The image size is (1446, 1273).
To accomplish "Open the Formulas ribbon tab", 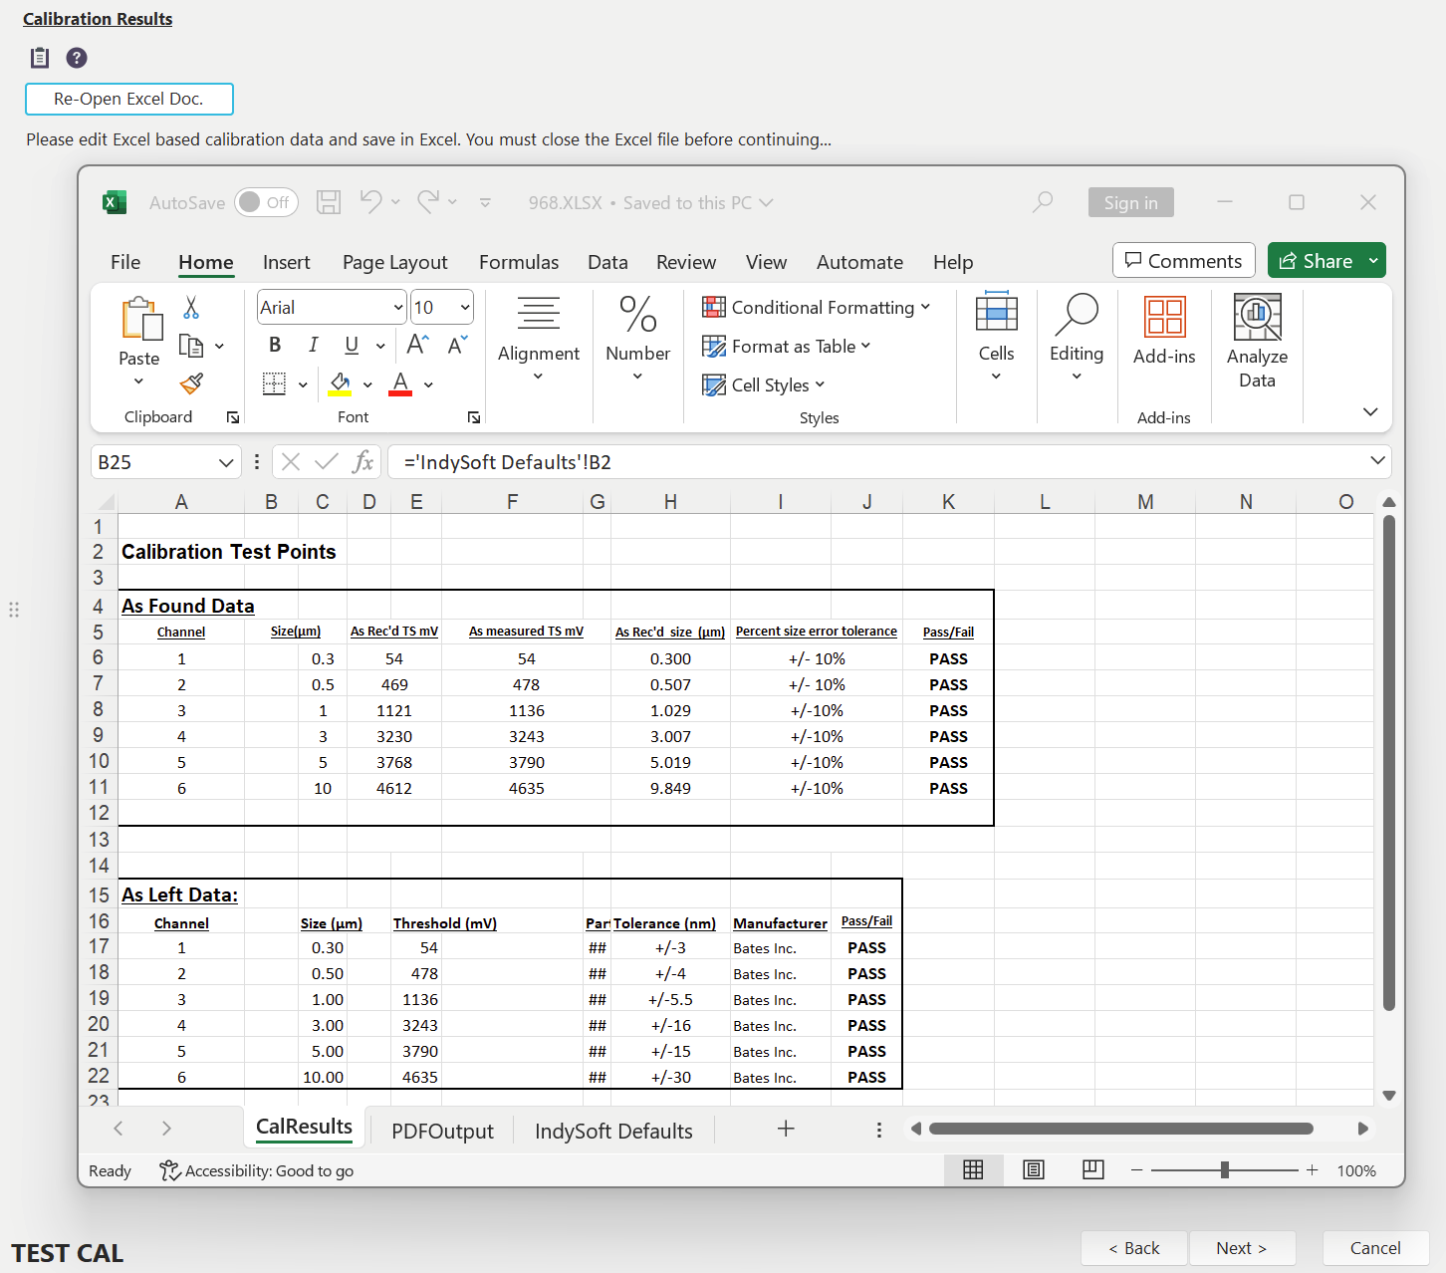I will point(518,262).
